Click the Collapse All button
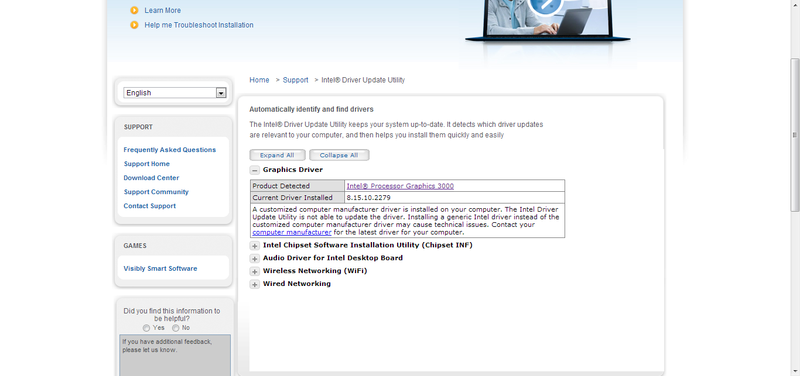 [339, 155]
